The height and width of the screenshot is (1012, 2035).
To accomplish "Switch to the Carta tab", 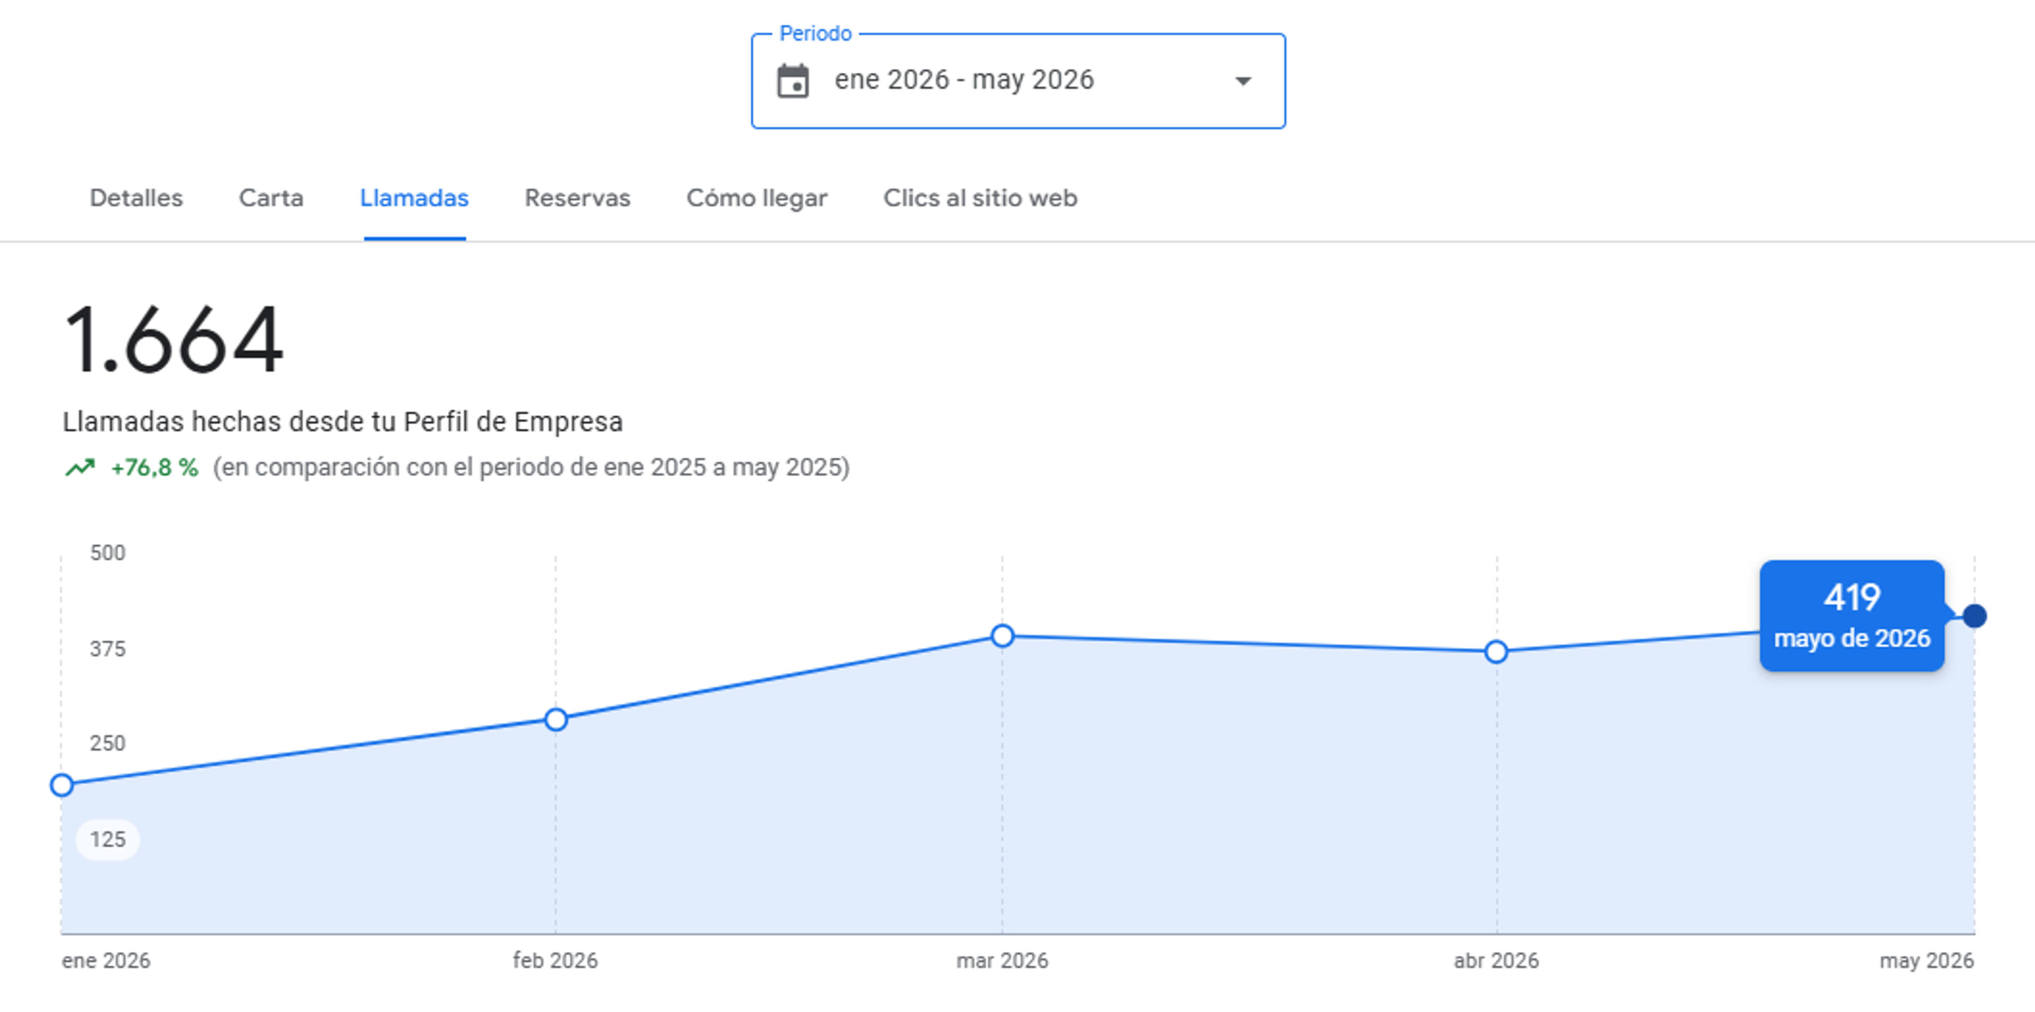I will (x=271, y=198).
